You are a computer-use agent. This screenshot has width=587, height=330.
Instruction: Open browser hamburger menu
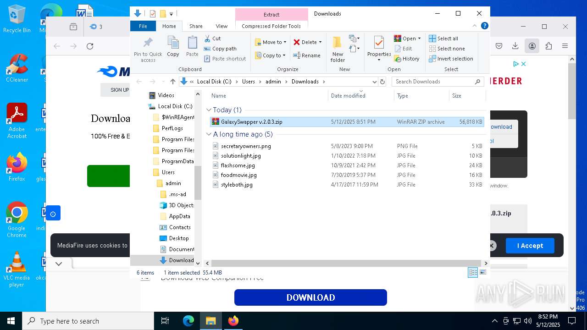565,46
